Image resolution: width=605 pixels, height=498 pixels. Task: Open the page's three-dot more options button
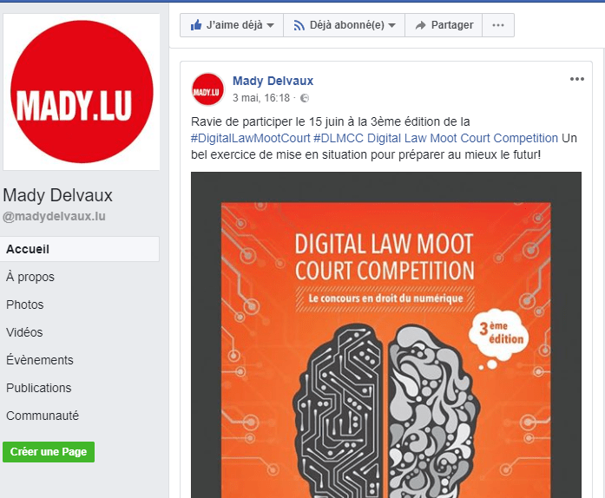pos(498,25)
